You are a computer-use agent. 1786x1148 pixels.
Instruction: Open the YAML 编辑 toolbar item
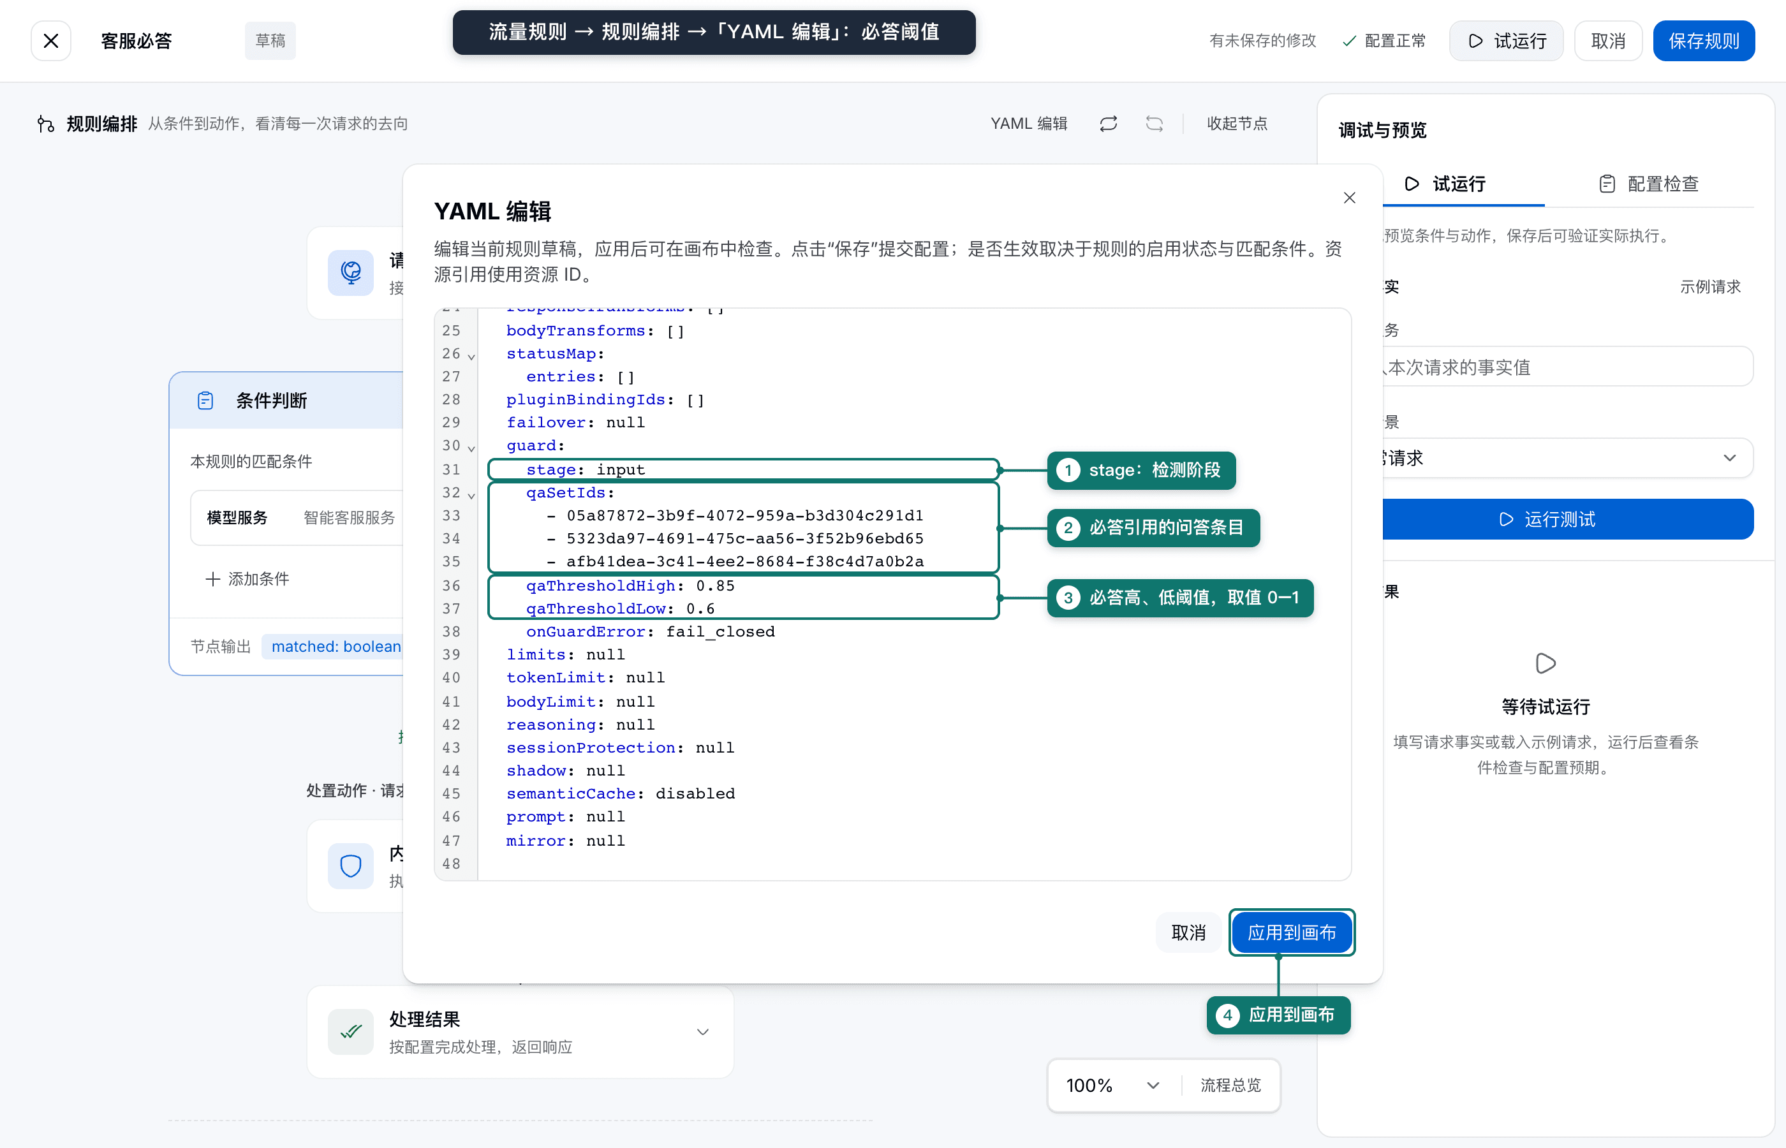click(x=1029, y=123)
